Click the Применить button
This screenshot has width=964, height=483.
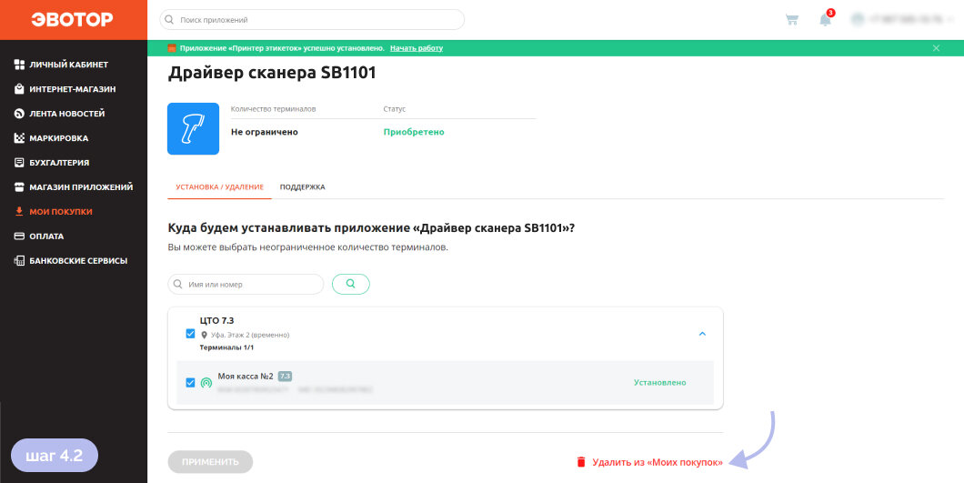[210, 461]
